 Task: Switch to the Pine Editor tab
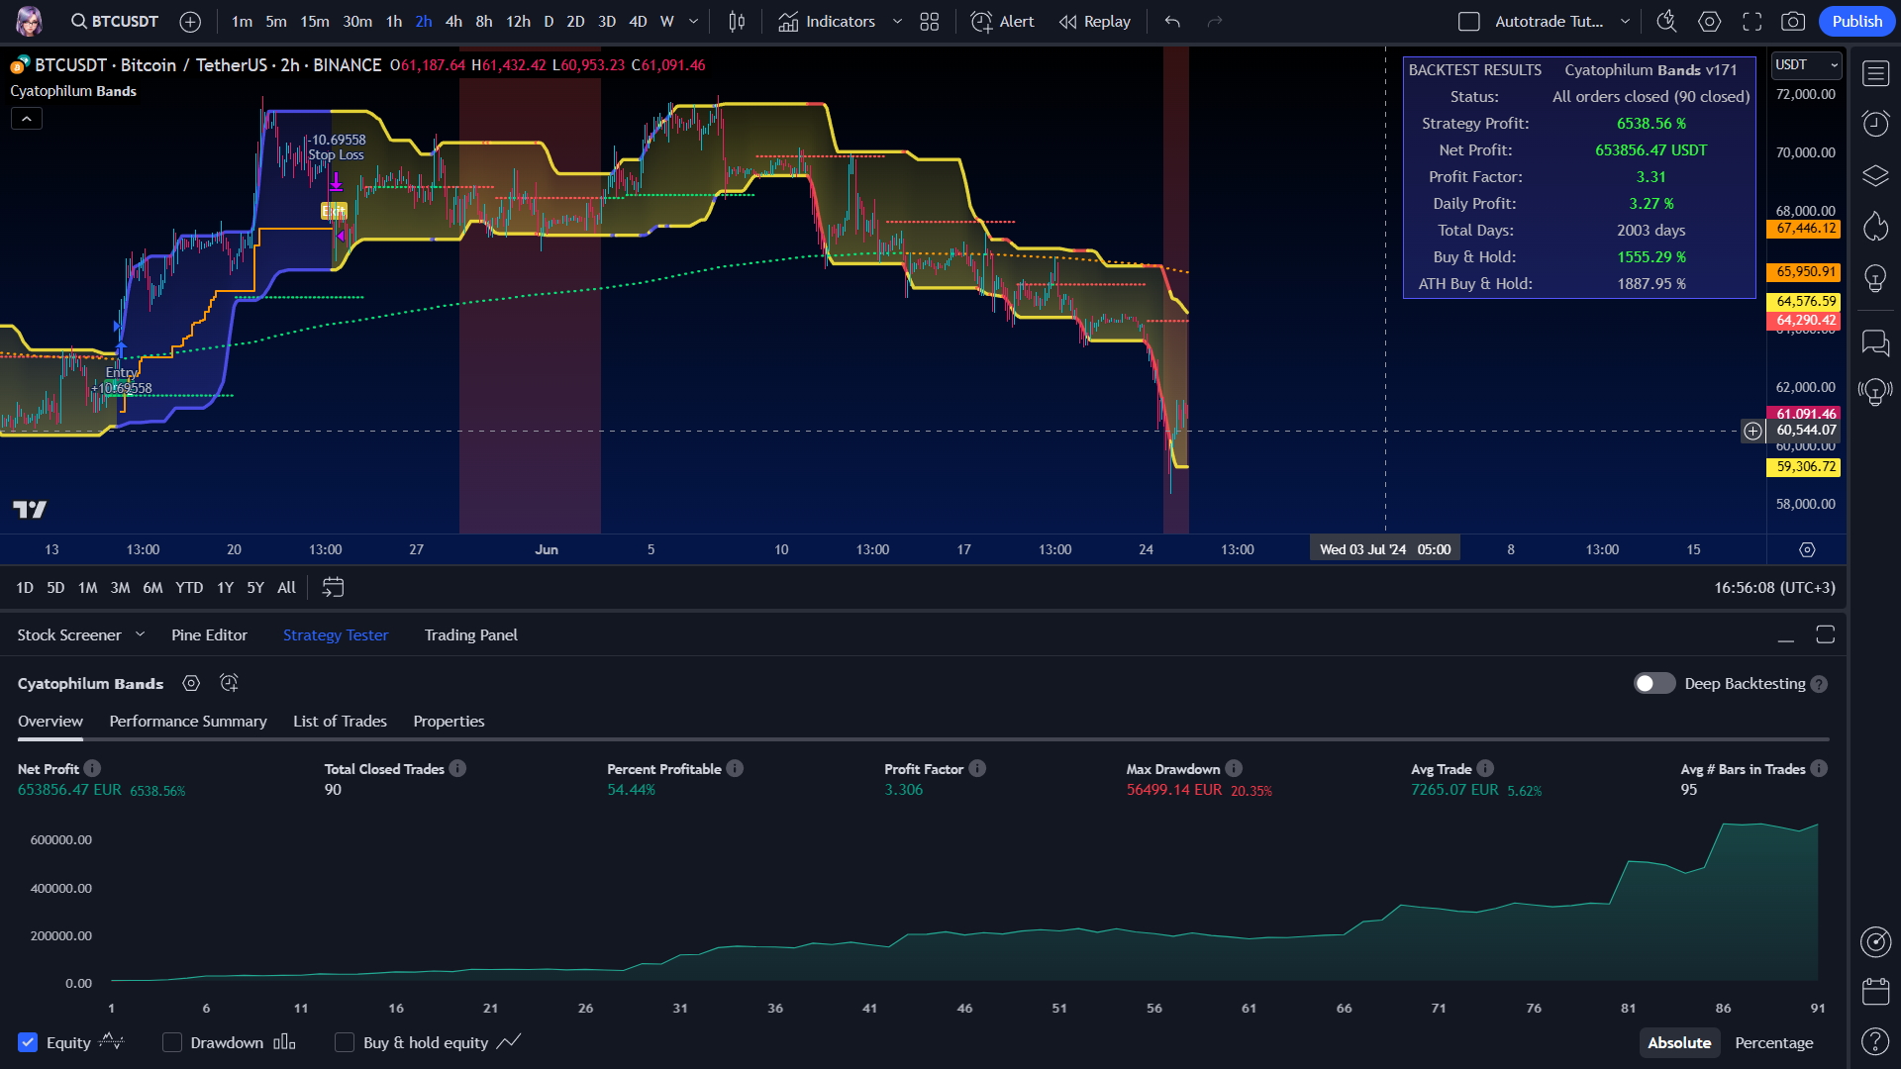(209, 635)
